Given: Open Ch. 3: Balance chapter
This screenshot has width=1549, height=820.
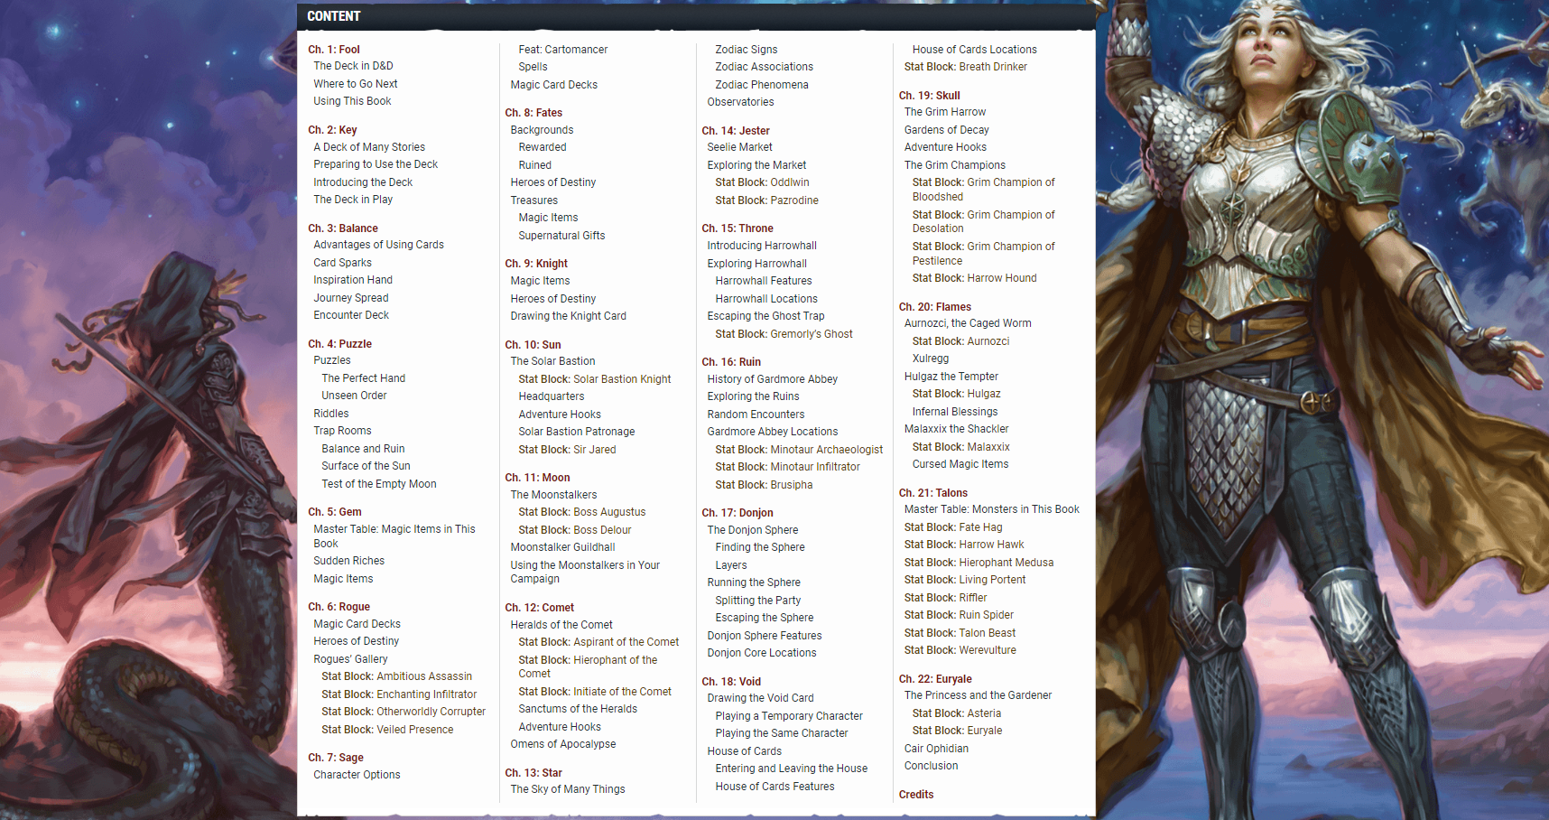Looking at the screenshot, I should tap(343, 228).
